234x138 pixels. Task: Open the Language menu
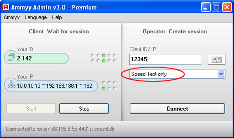(x=36, y=18)
